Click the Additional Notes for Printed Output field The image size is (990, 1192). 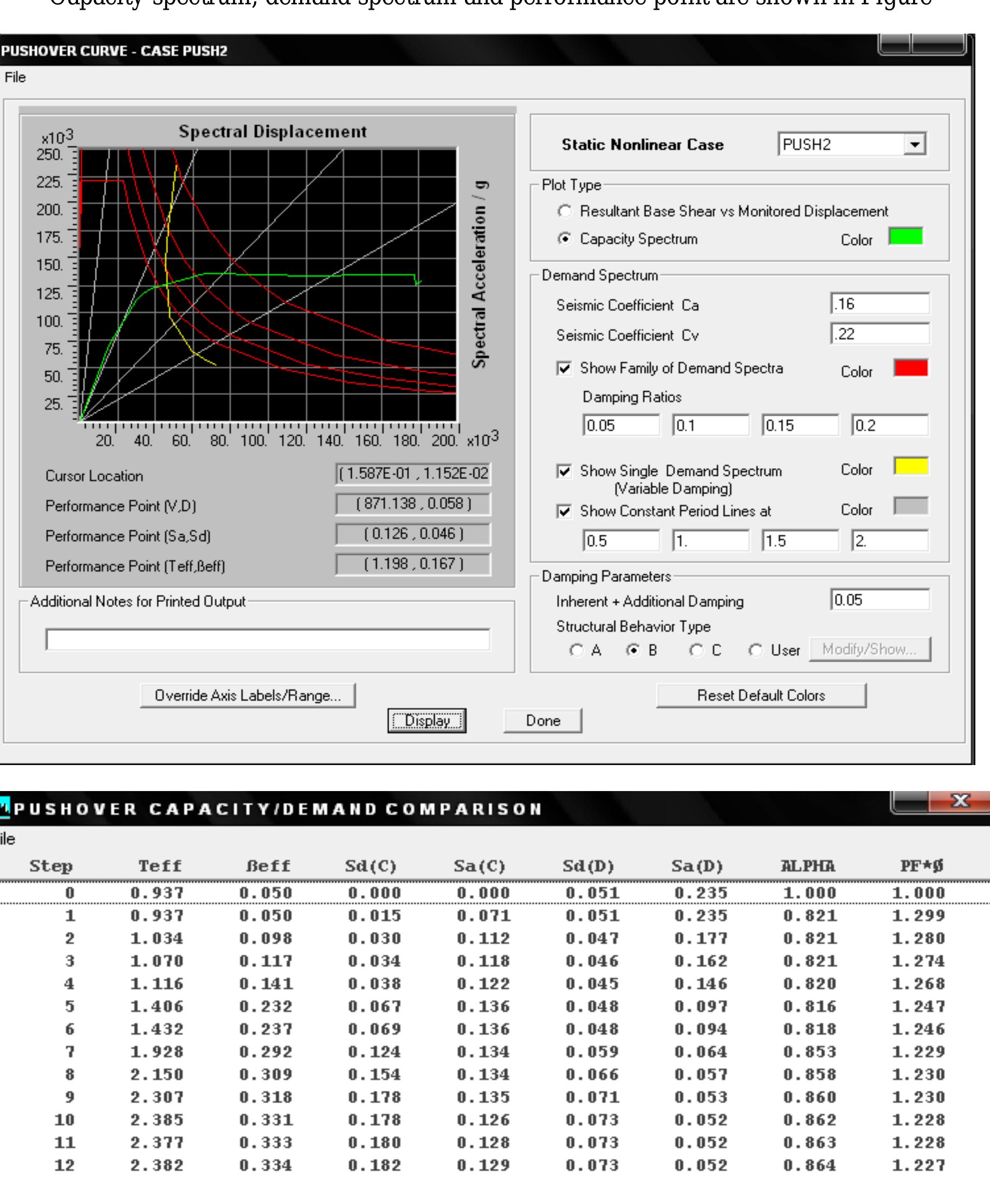click(267, 639)
